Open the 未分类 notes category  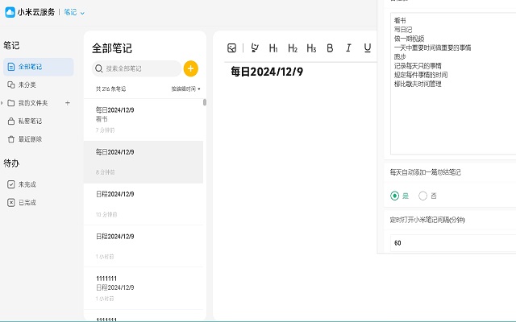(x=22, y=85)
